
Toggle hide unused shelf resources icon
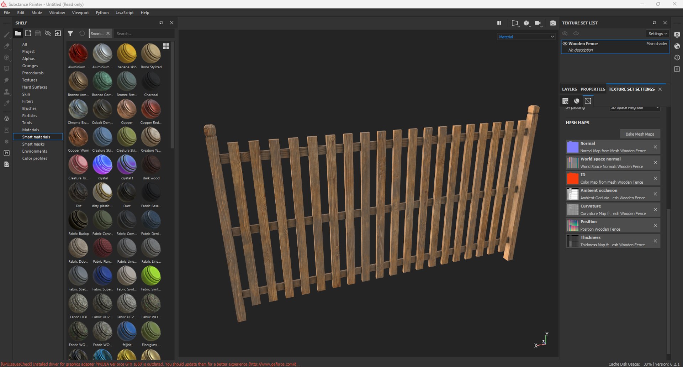[48, 33]
